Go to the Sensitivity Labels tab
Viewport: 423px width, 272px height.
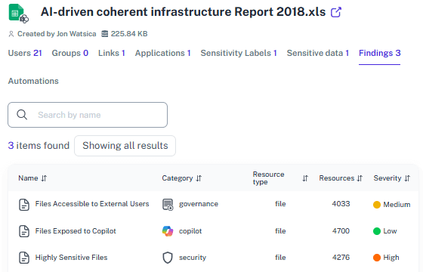pos(239,53)
